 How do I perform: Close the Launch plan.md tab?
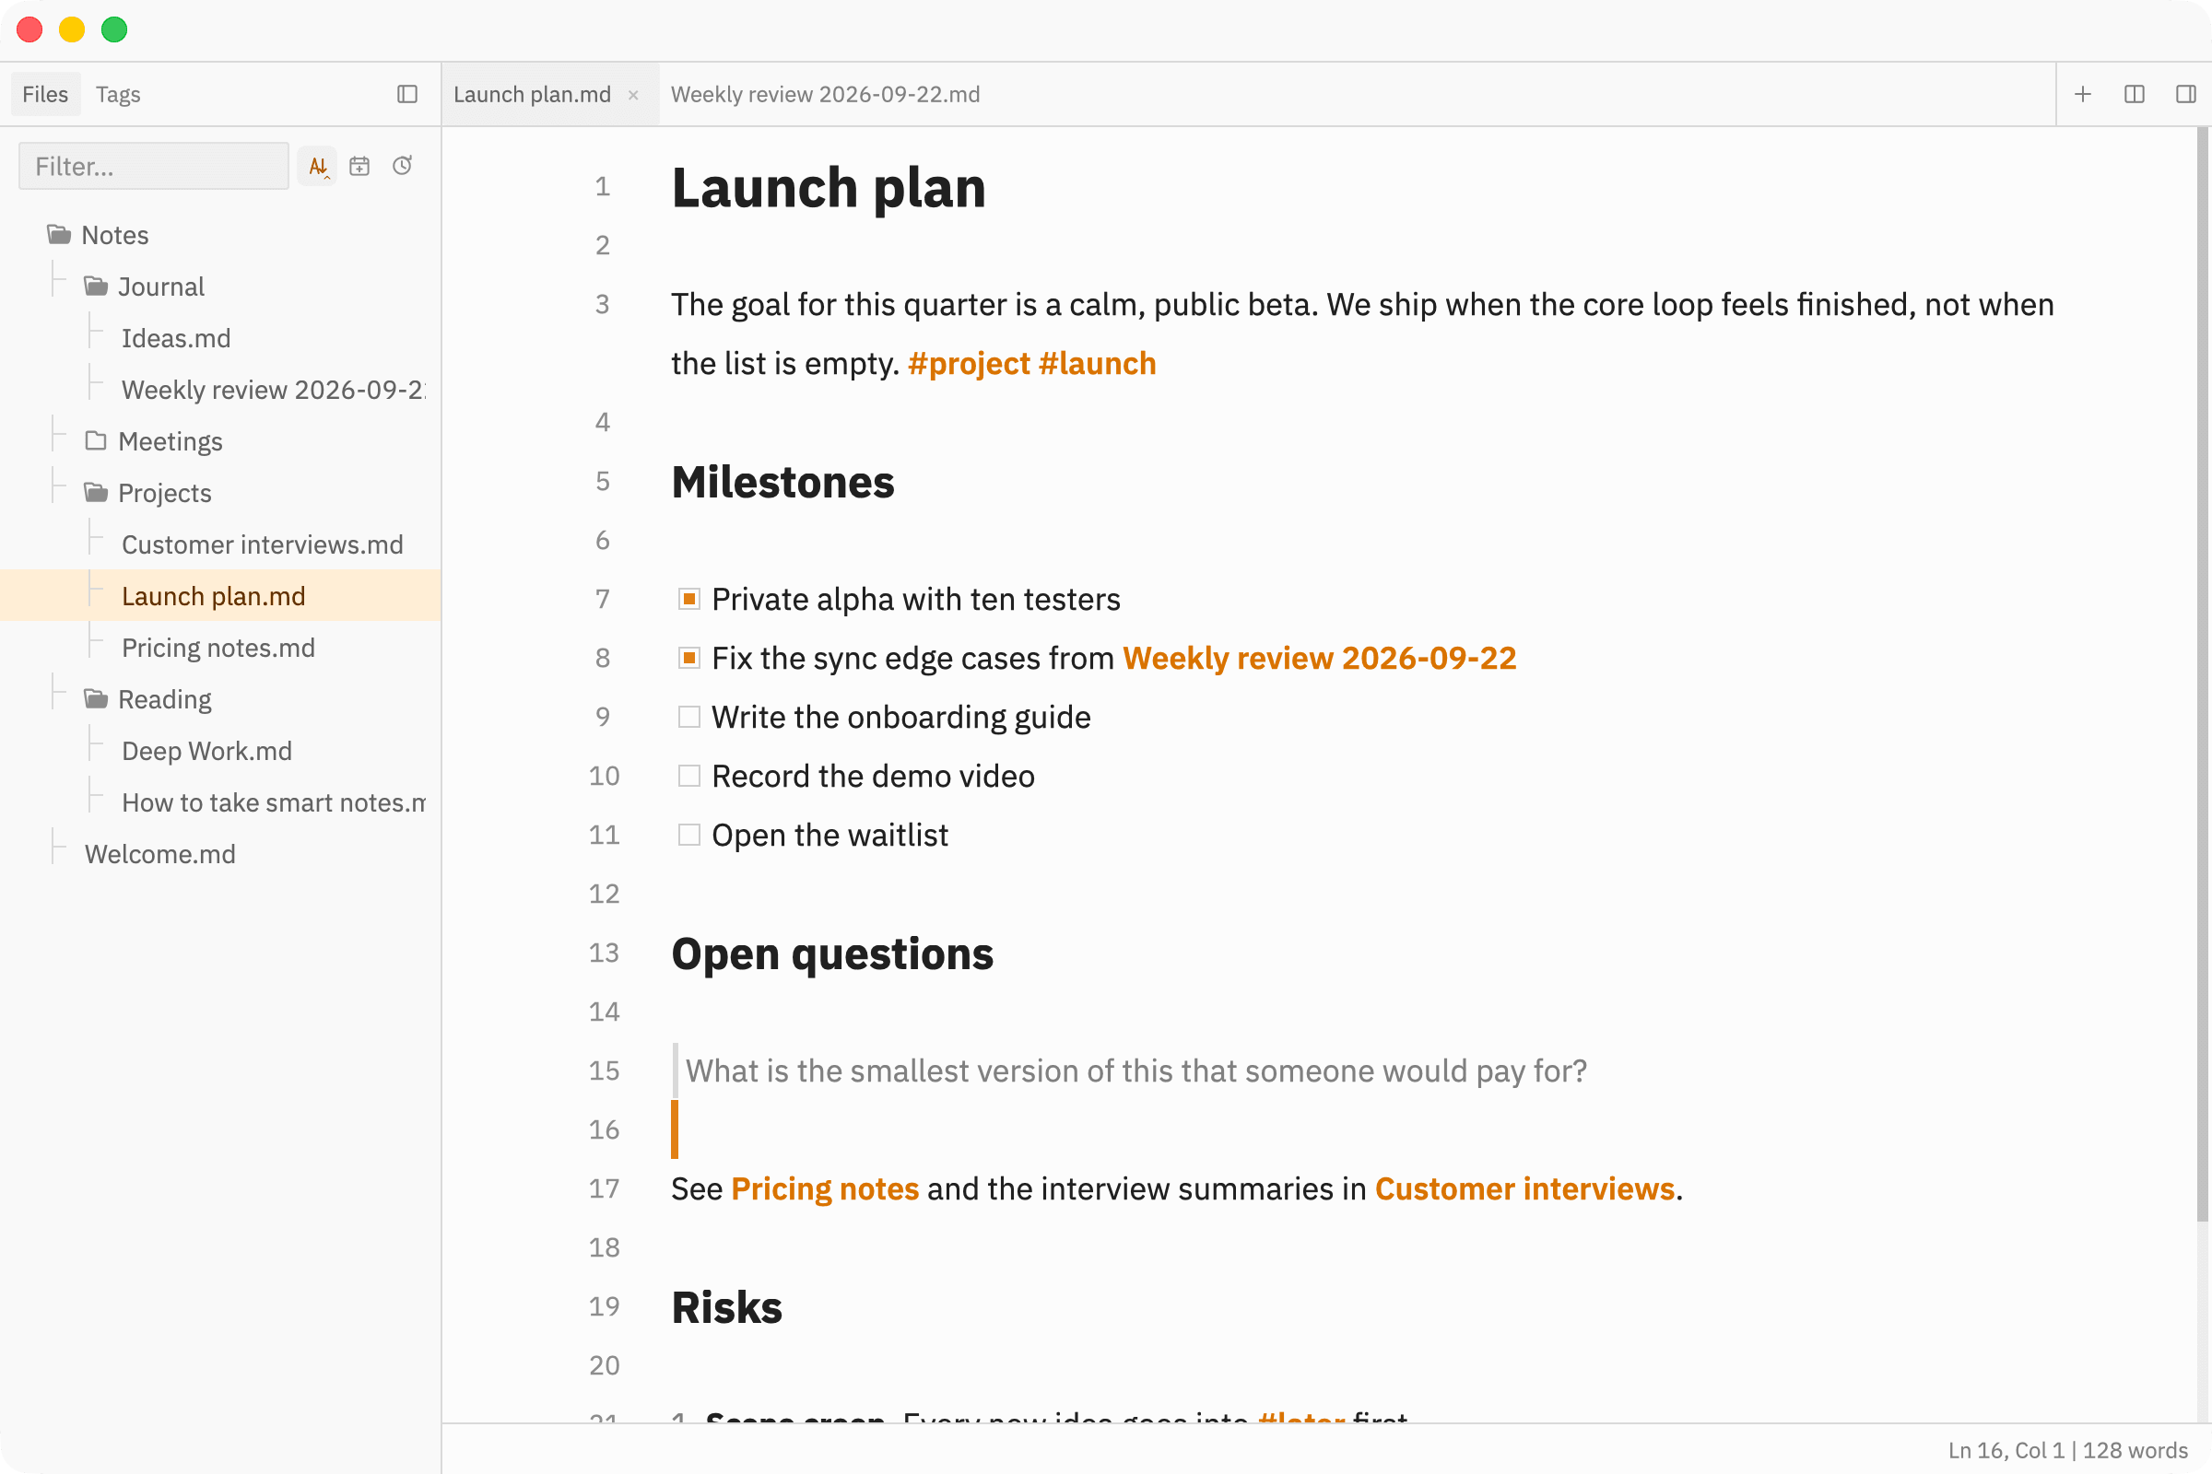[634, 95]
